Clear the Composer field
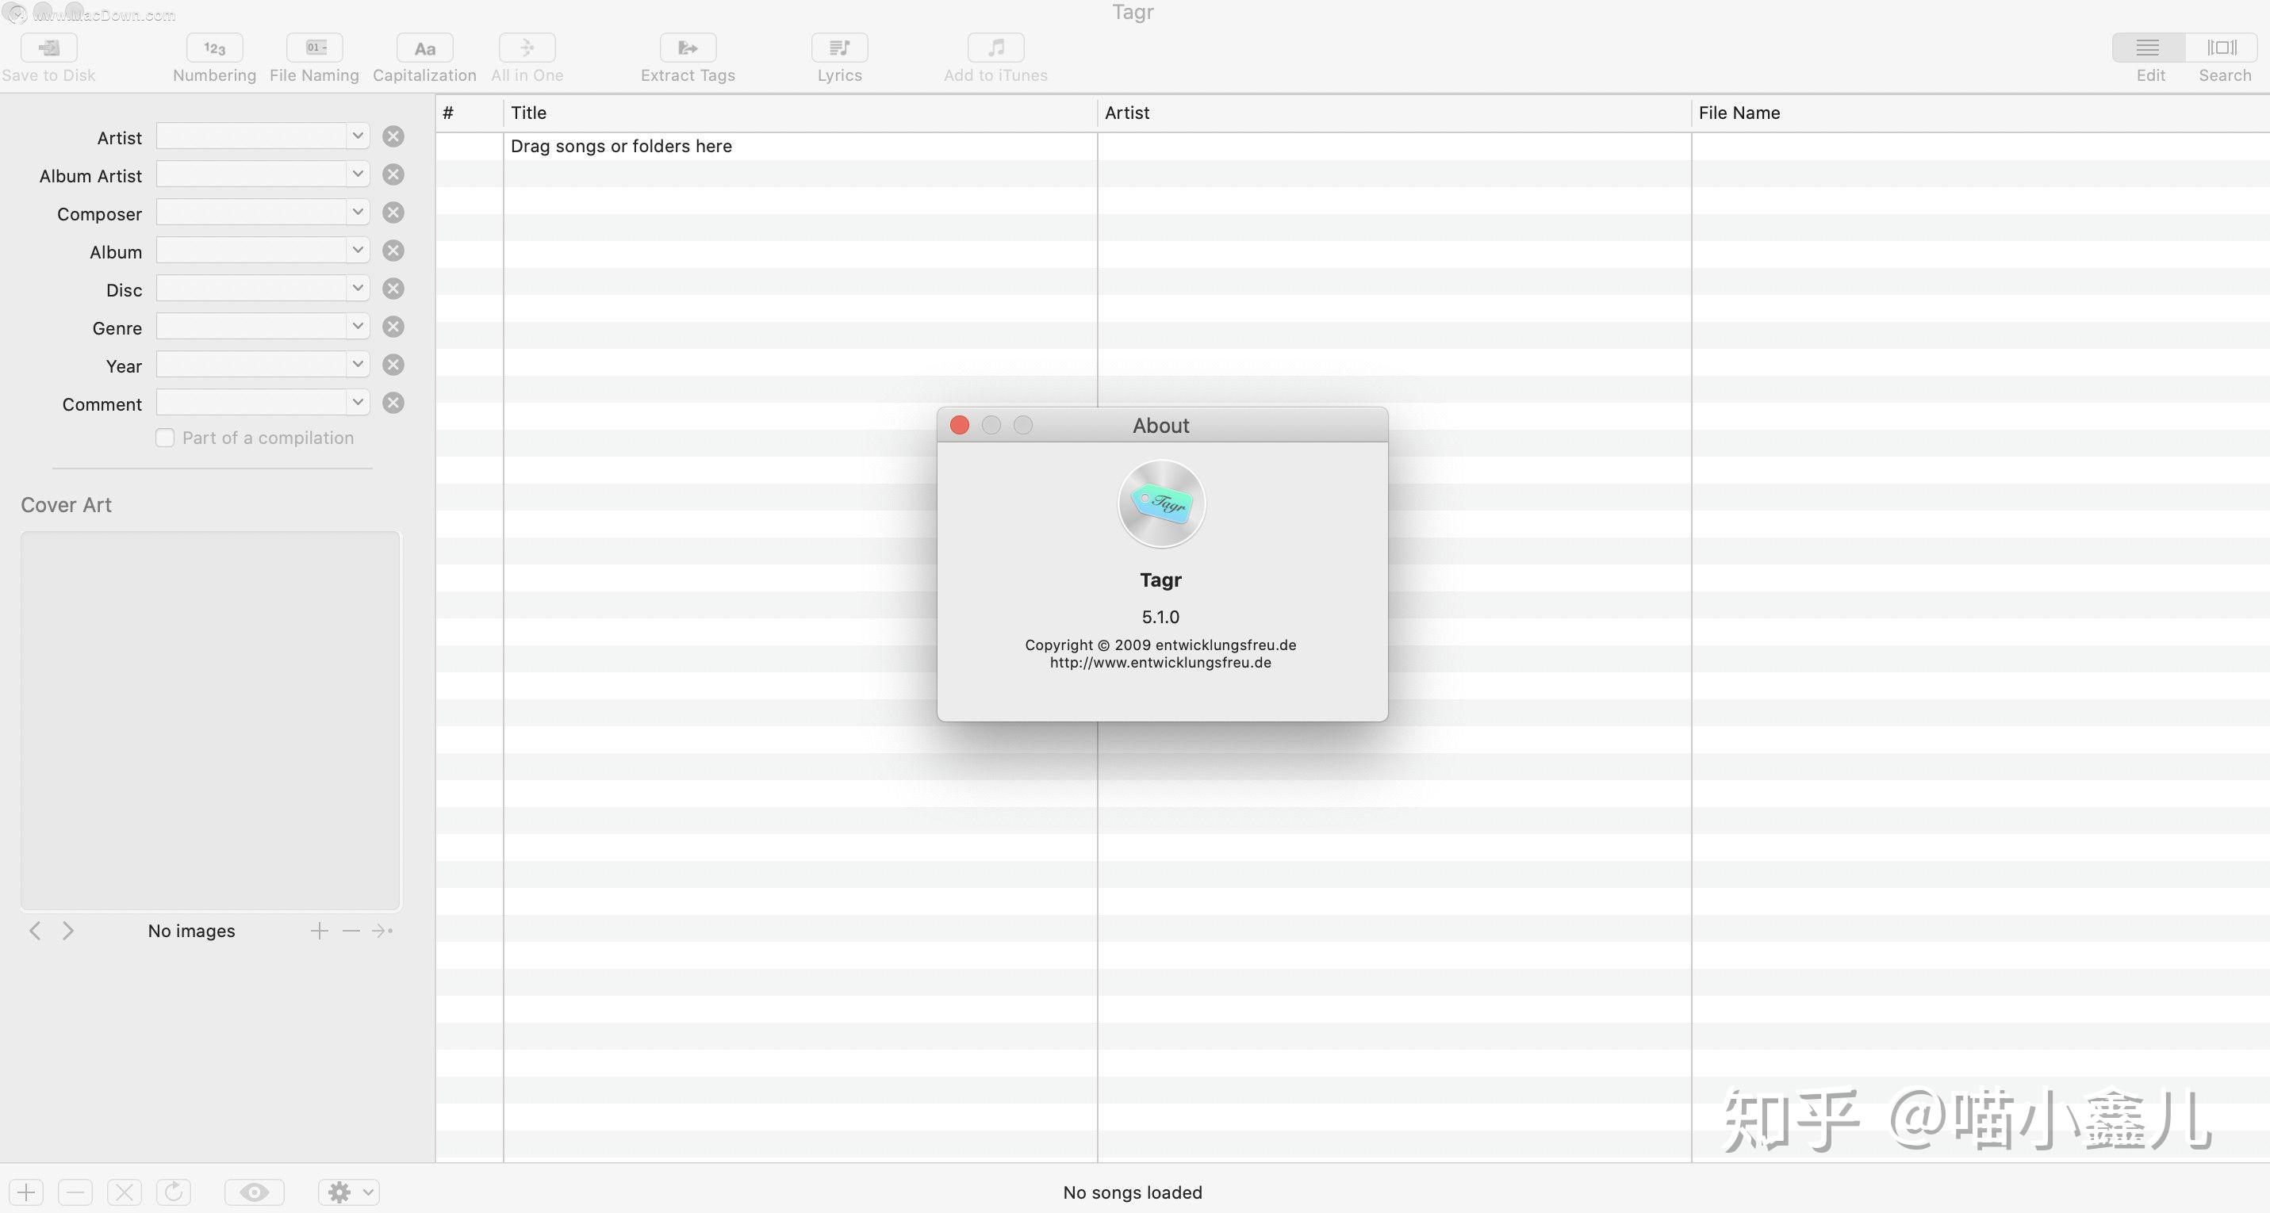Image resolution: width=2270 pixels, height=1213 pixels. tap(393, 212)
